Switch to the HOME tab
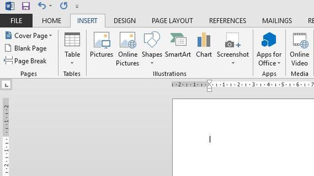The width and height of the screenshot is (314, 176). tap(52, 21)
